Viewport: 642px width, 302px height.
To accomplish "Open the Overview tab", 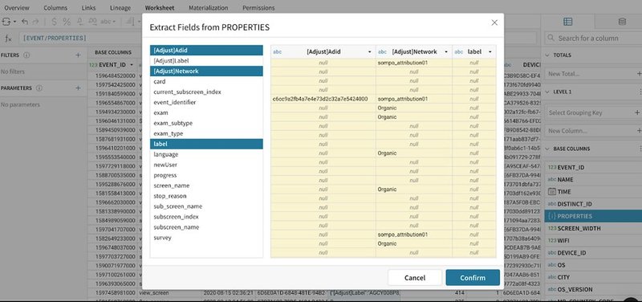I will tap(16, 8).
